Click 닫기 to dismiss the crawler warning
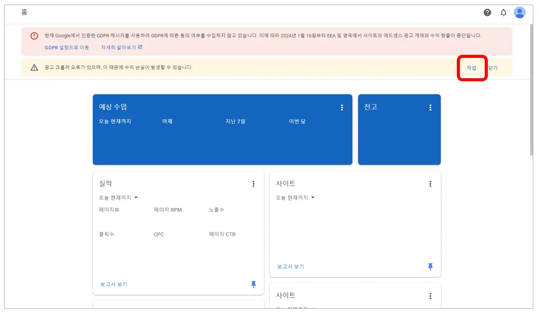540x312 pixels. click(x=492, y=68)
